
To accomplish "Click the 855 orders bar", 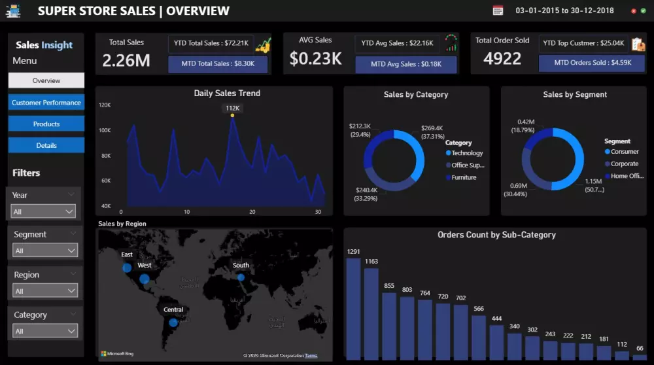I will [389, 326].
